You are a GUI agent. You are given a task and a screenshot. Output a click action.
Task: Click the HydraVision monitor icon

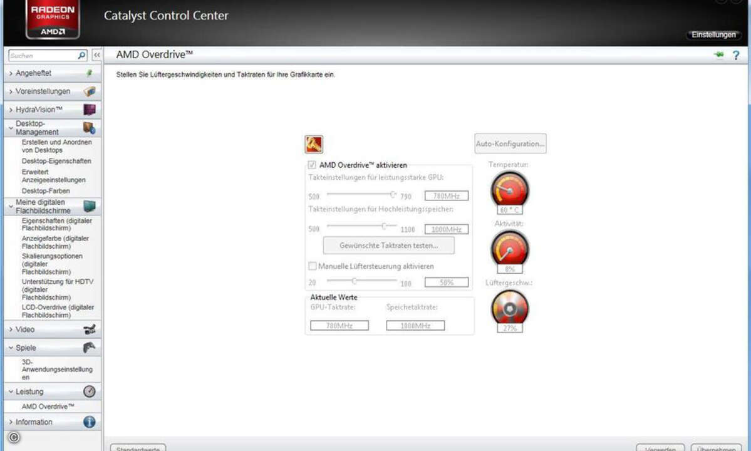90,110
